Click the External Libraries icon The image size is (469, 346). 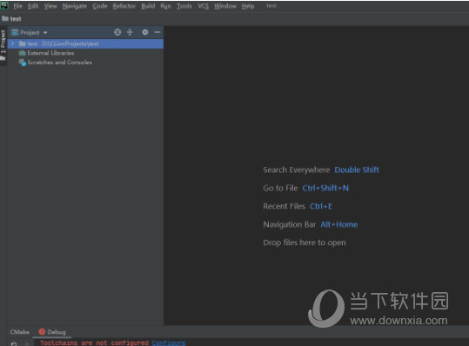tap(22, 53)
